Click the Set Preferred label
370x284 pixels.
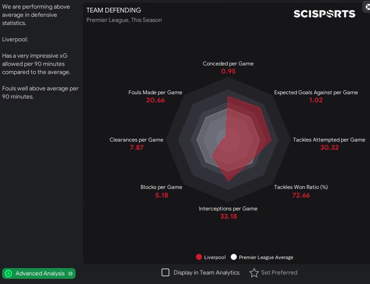(x=279, y=272)
